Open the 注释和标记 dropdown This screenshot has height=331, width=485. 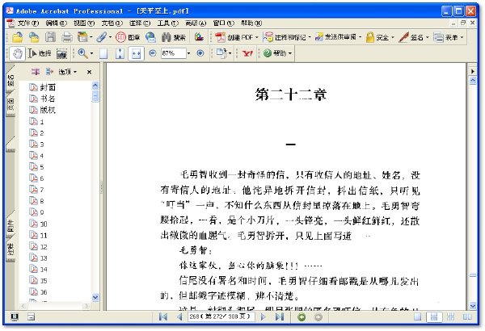[x=287, y=37]
